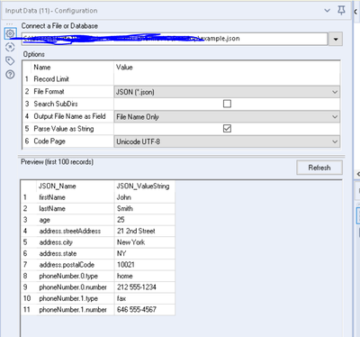Select the address.city cell
The height and width of the screenshot is (337, 360).
pyautogui.click(x=76, y=242)
